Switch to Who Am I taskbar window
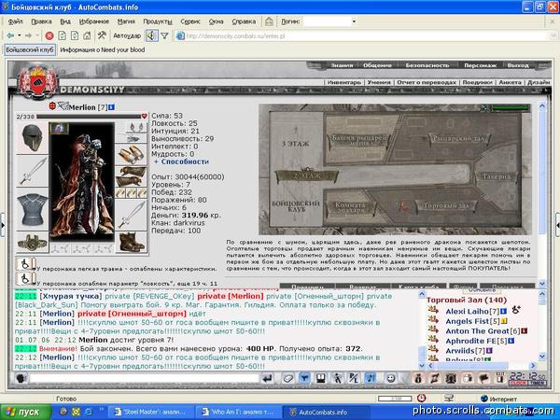Image resolution: width=560 pixels, height=420 pixels. (237, 412)
